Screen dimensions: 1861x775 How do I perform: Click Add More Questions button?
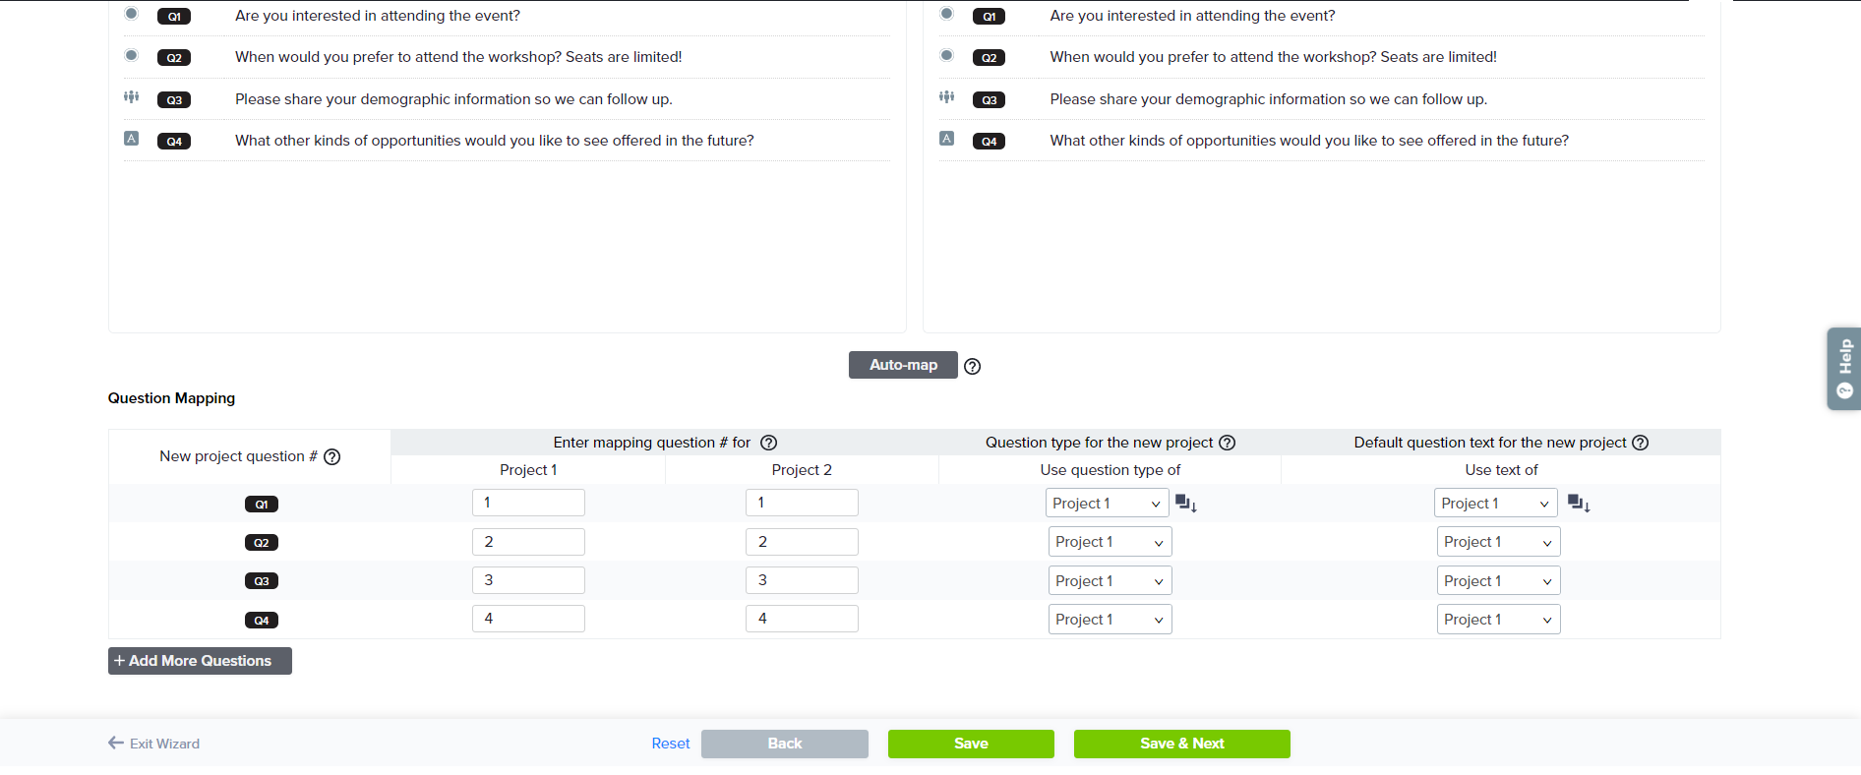coord(200,661)
